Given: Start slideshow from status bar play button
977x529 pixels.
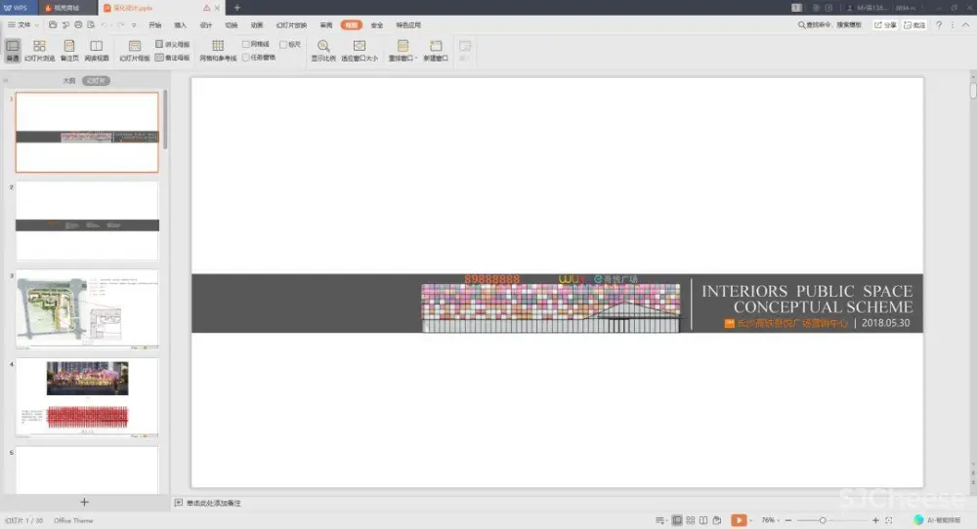Looking at the screenshot, I should [739, 520].
